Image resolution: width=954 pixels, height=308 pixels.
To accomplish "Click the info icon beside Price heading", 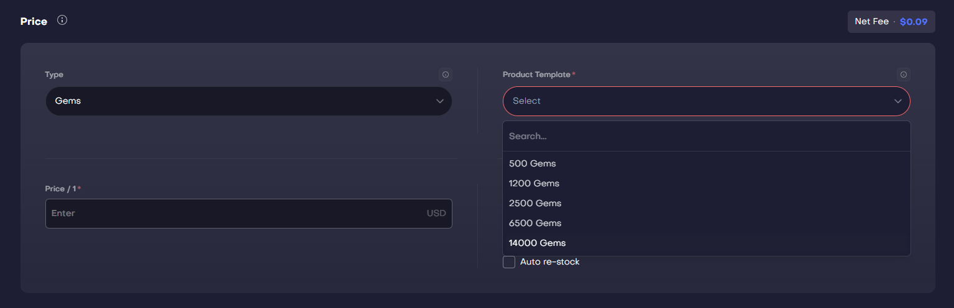I will tap(62, 20).
